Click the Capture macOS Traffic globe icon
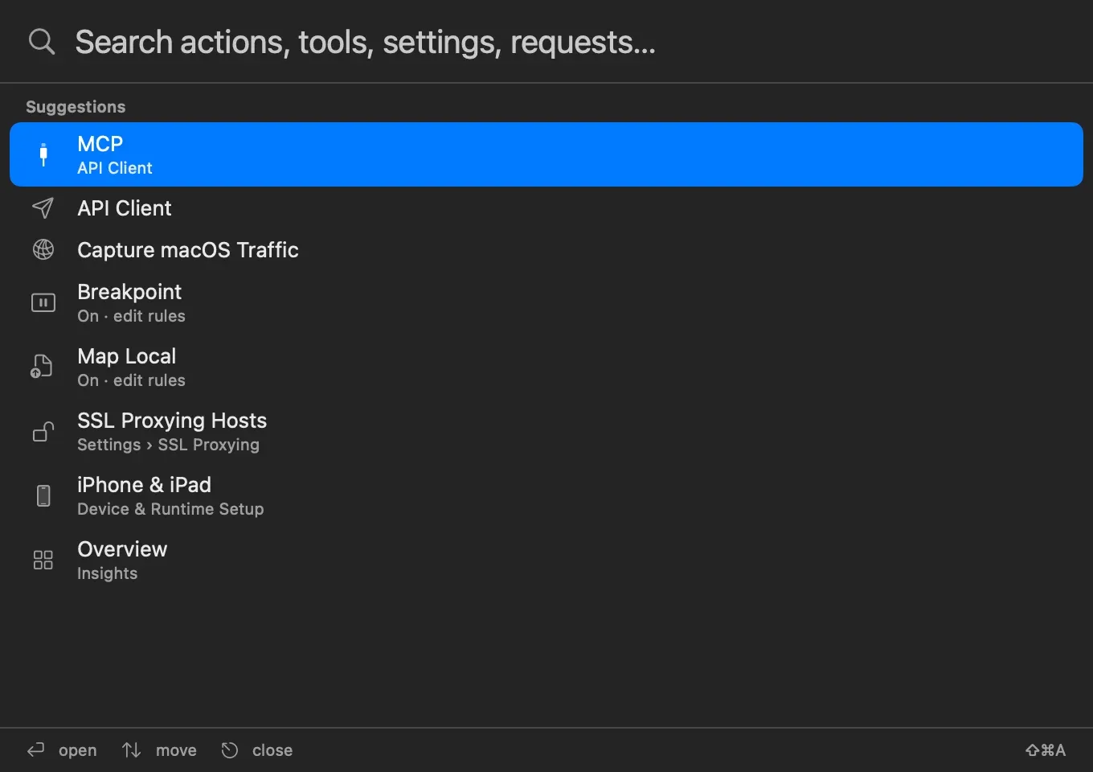The height and width of the screenshot is (772, 1093). 43,249
